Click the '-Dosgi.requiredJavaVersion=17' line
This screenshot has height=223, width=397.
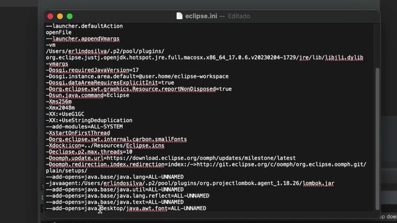click(x=92, y=70)
